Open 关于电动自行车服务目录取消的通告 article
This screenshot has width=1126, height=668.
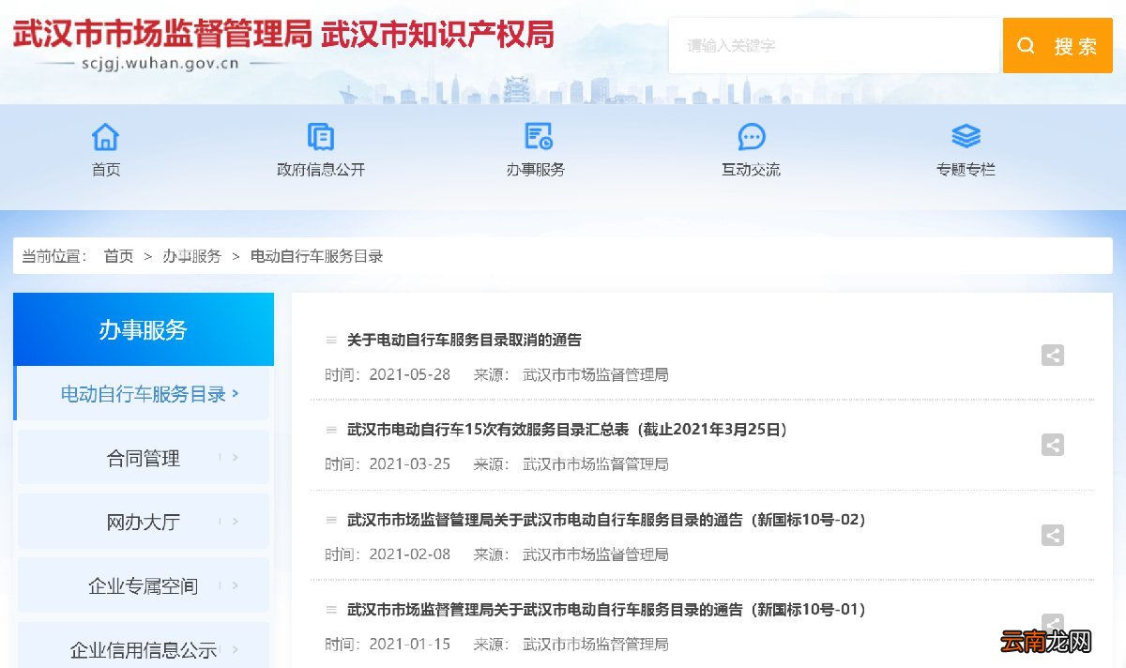click(x=464, y=340)
